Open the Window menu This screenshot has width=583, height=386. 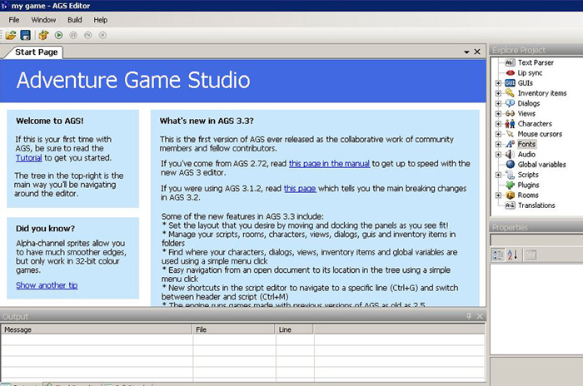(x=43, y=20)
